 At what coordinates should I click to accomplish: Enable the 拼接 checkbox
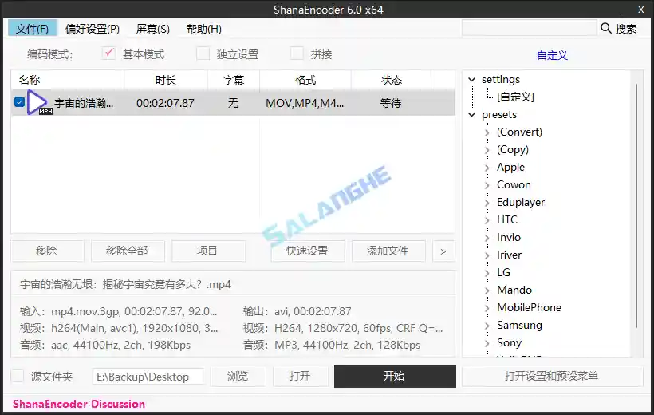[297, 53]
